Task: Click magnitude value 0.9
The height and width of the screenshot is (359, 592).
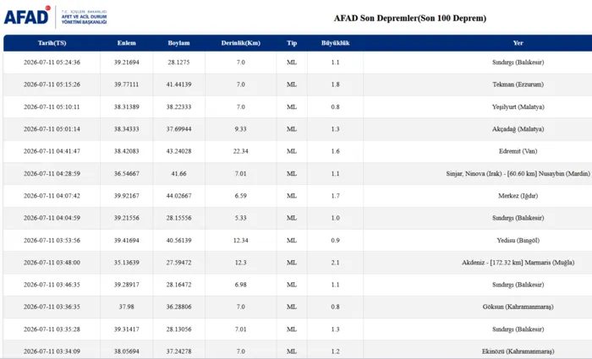Action: pos(335,240)
